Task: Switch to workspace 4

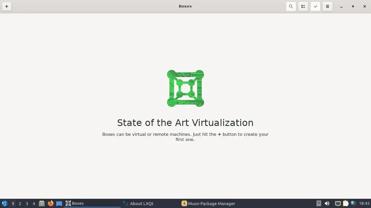Action: coord(34,203)
